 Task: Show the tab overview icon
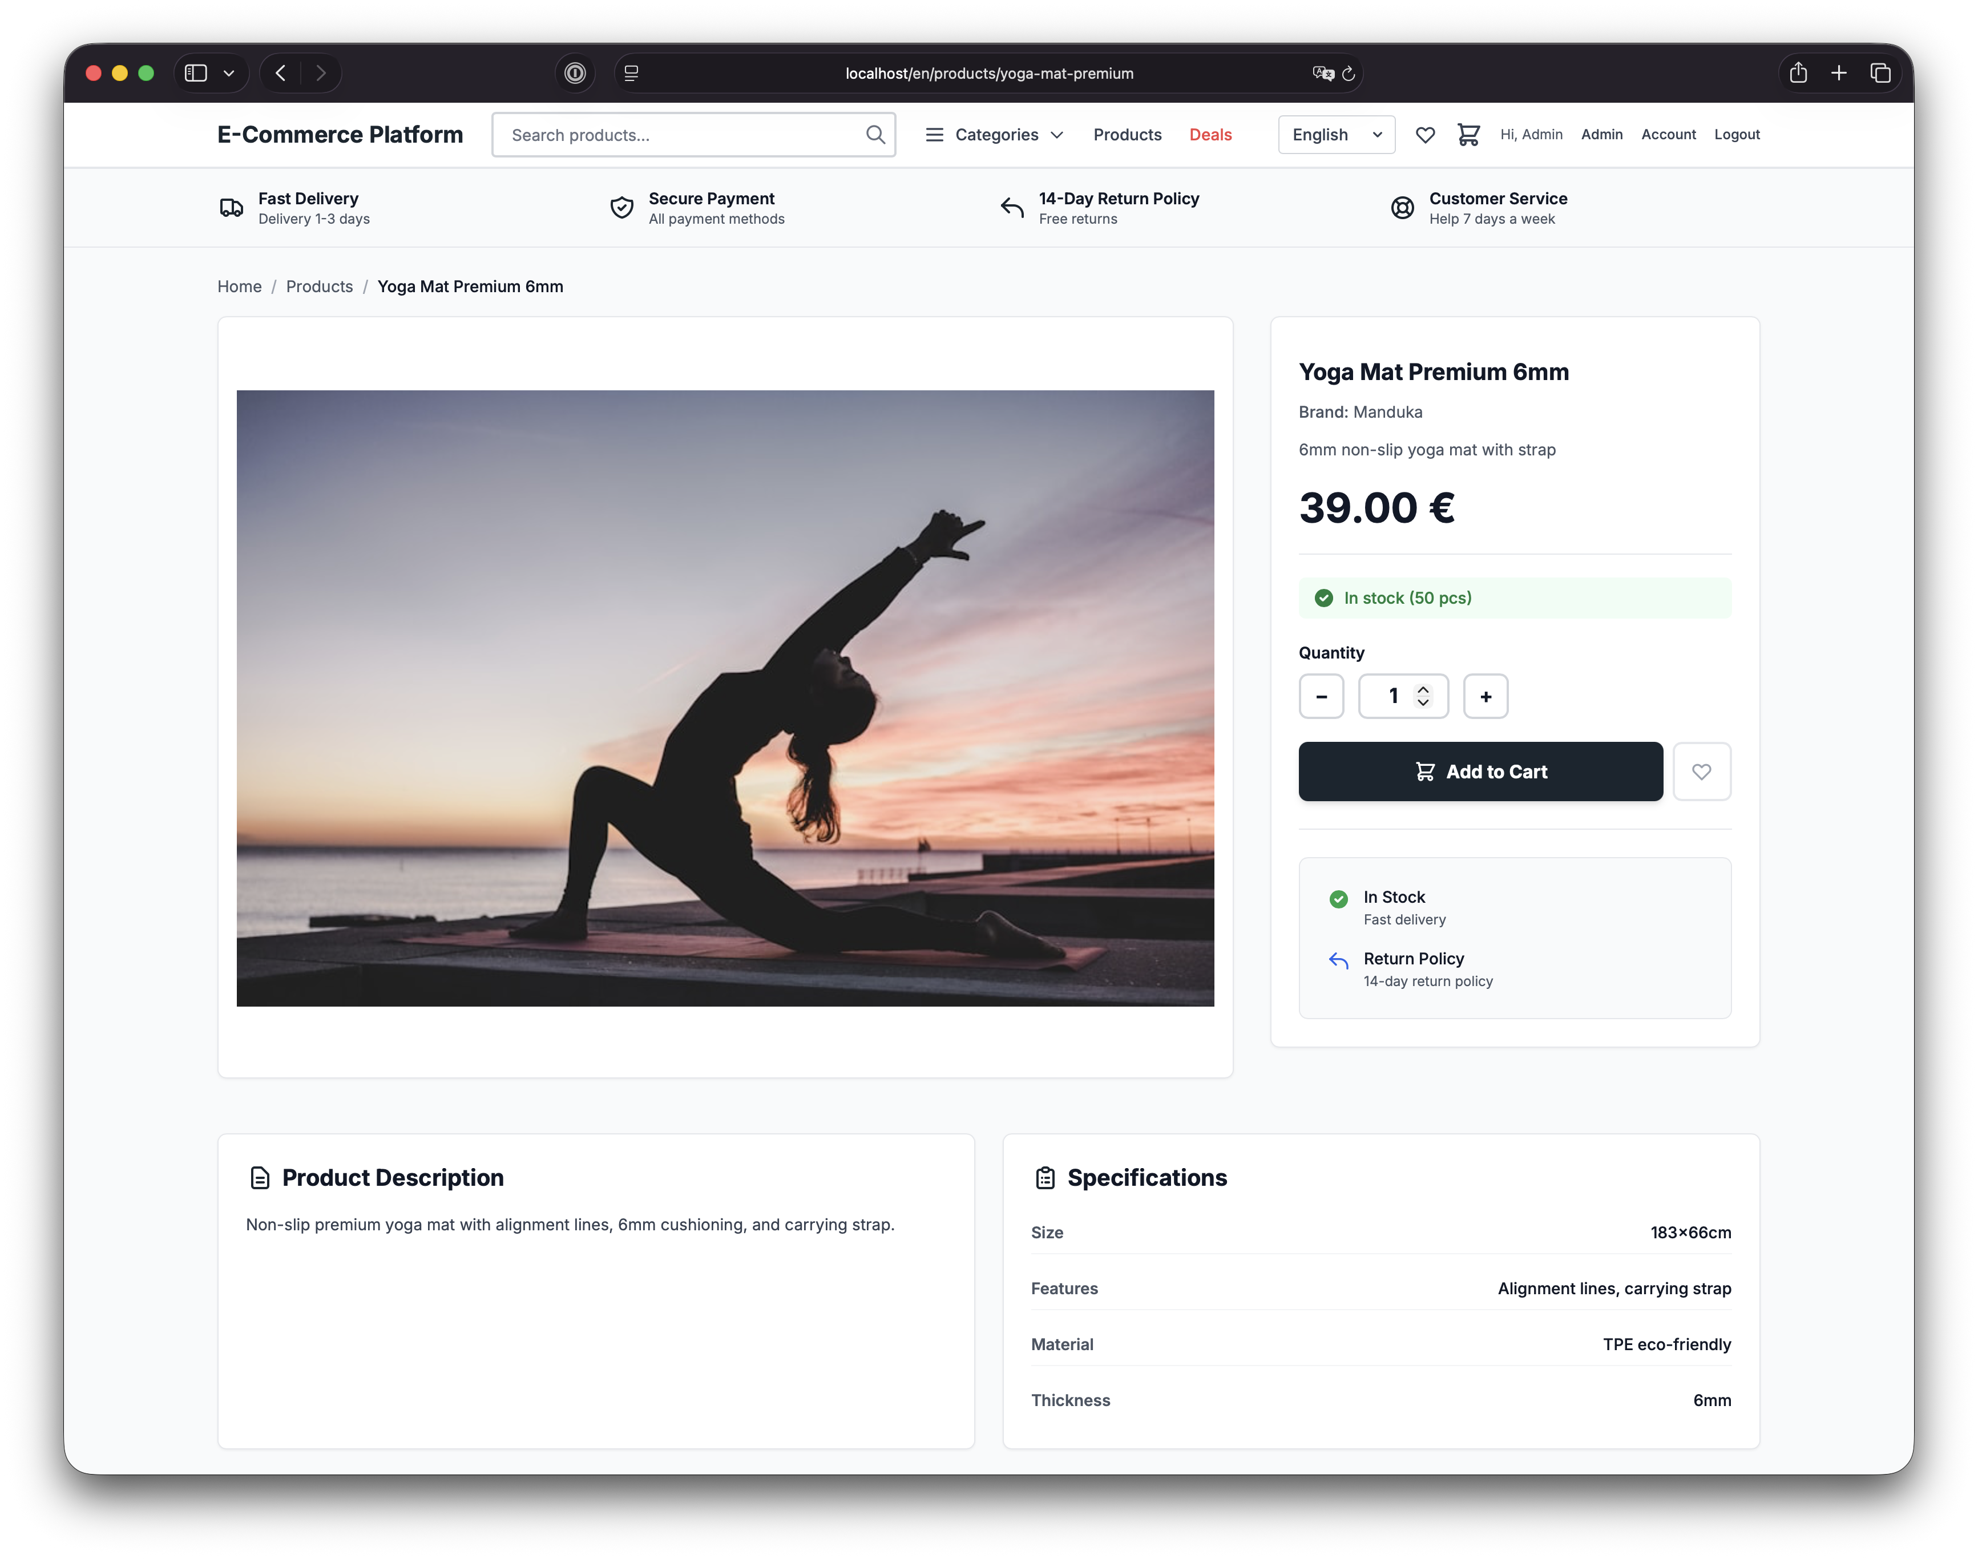click(x=1879, y=73)
